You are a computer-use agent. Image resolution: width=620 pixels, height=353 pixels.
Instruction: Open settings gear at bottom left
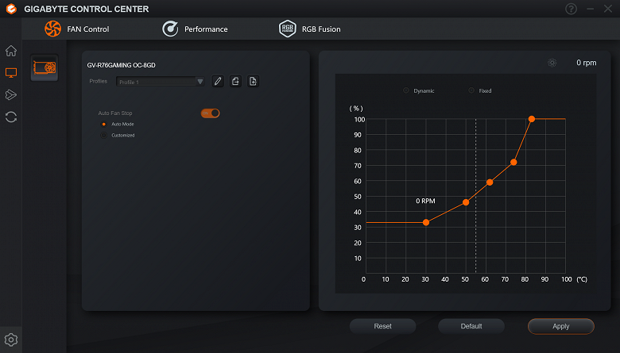(x=11, y=340)
